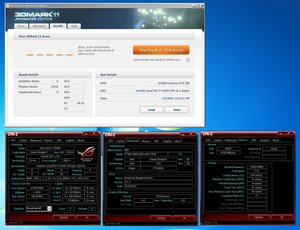Select the Results tab in 3DMark
Screen dimensions: 300x230
(x=58, y=26)
